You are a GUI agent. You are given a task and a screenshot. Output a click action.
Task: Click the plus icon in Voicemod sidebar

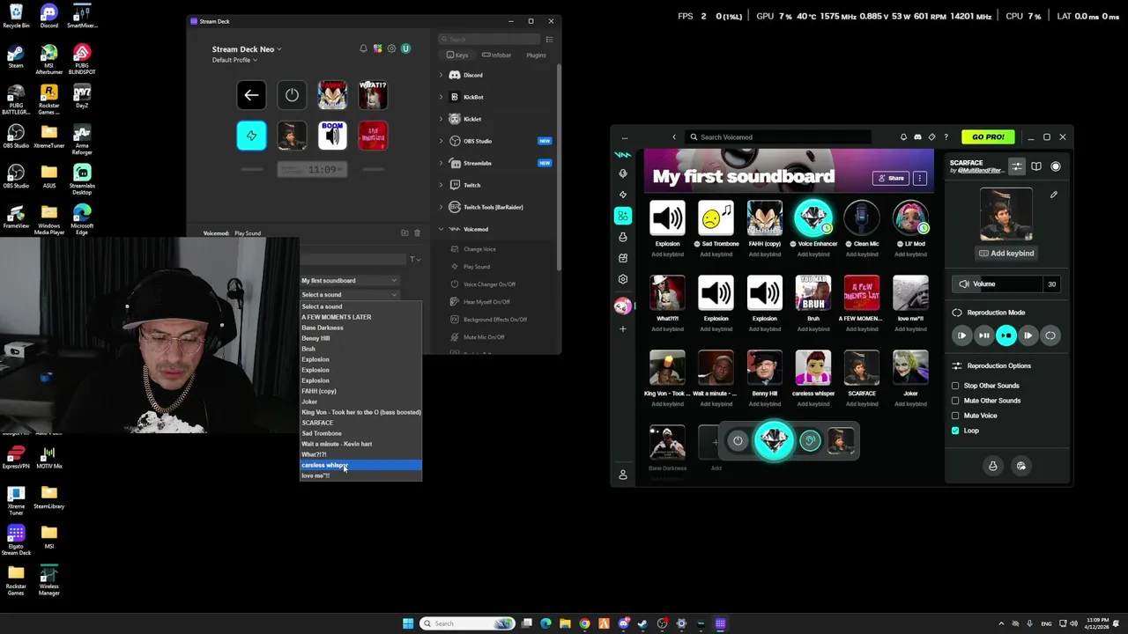click(623, 328)
